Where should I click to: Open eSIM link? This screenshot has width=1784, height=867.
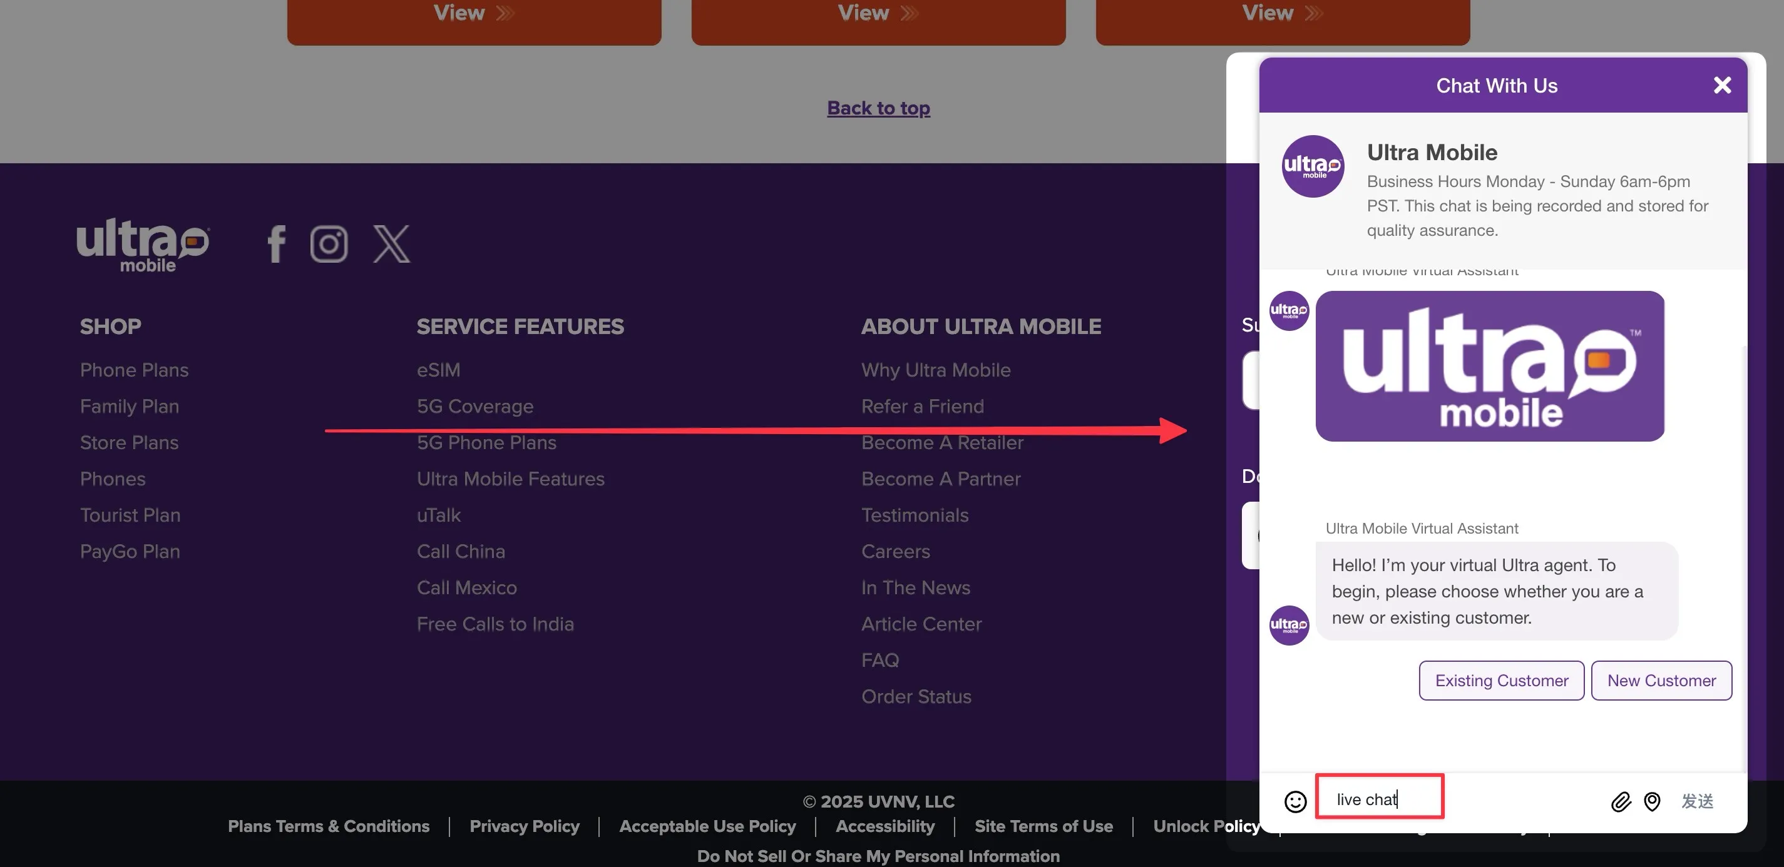[438, 370]
